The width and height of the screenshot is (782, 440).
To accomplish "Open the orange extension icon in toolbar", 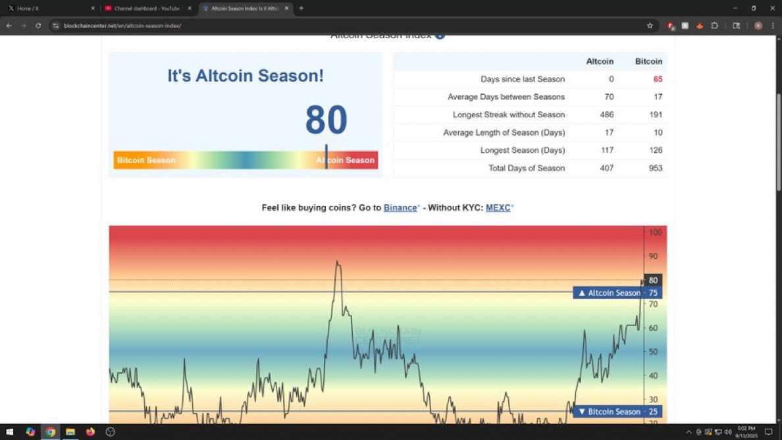I will 700,26.
